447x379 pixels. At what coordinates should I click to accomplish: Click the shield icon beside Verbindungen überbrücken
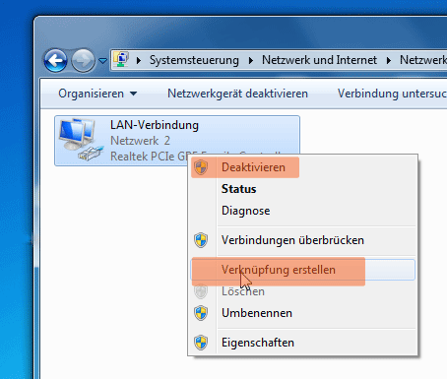tap(201, 240)
